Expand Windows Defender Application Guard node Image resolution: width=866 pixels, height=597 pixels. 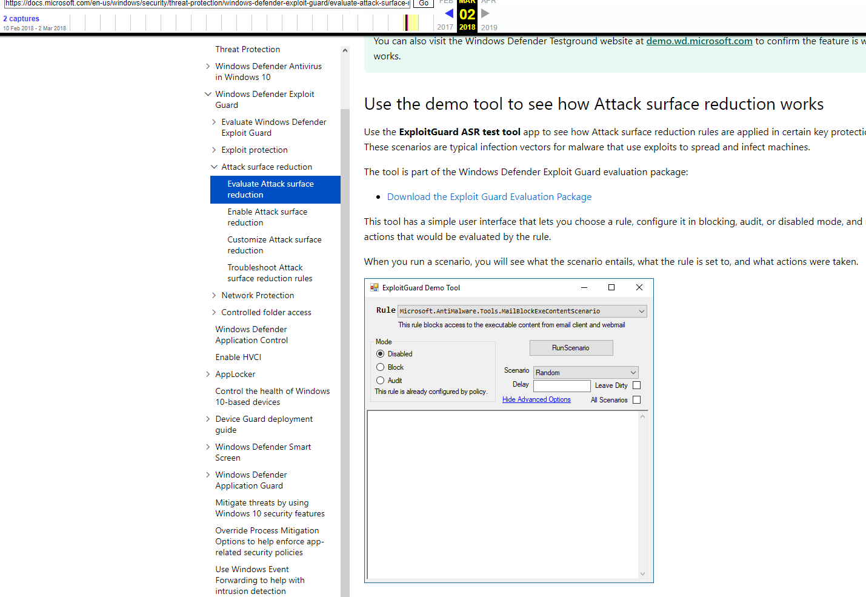point(208,475)
